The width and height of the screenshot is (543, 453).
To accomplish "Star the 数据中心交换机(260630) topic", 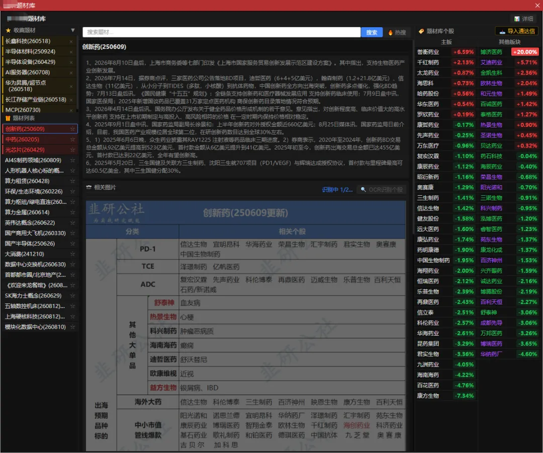I will (x=72, y=264).
